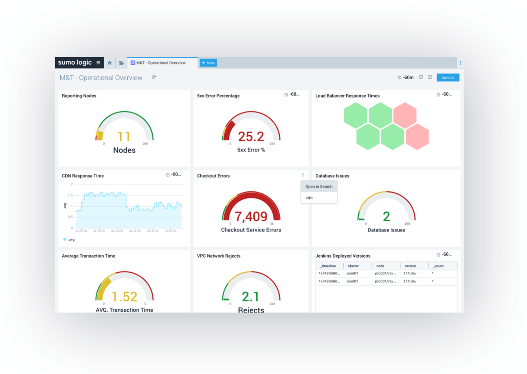This screenshot has height=374, width=527.
Task: Click the M&T - Operational Overview dashboard heading
Action: click(101, 78)
